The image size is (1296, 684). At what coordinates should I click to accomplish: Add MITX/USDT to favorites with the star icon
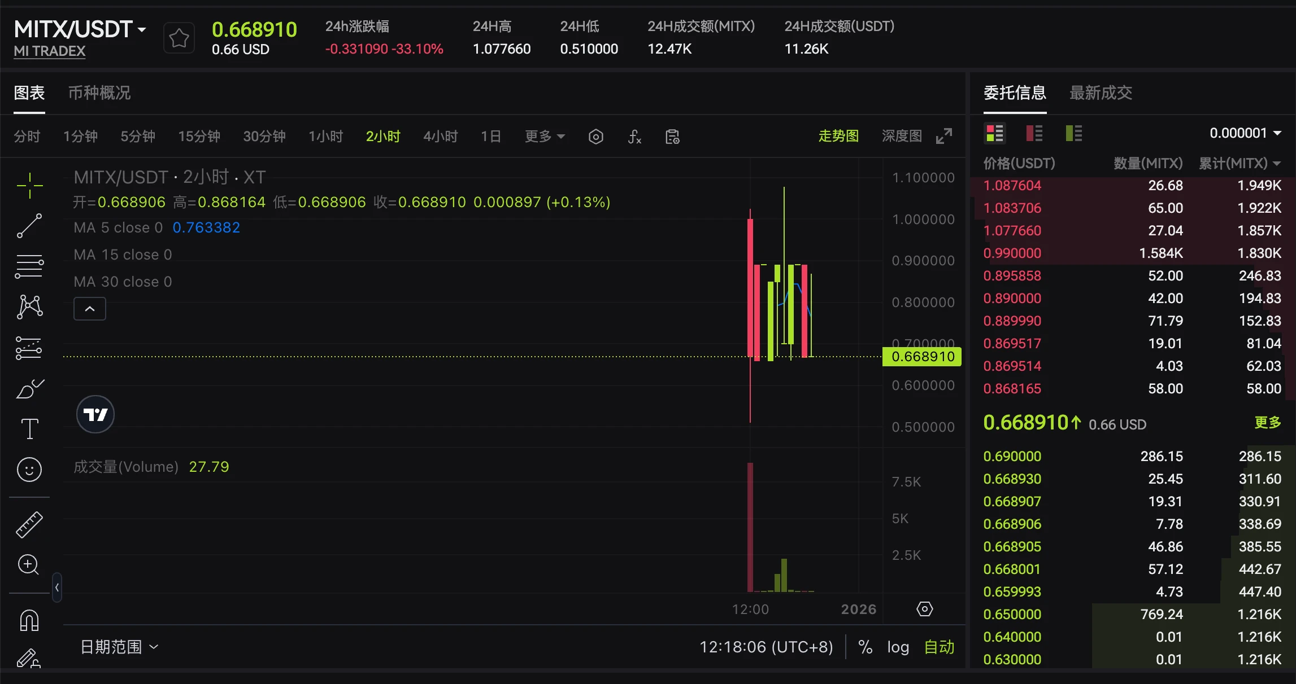pyautogui.click(x=179, y=38)
